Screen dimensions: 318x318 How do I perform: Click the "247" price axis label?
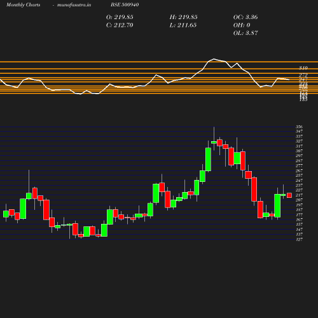tap(299, 181)
